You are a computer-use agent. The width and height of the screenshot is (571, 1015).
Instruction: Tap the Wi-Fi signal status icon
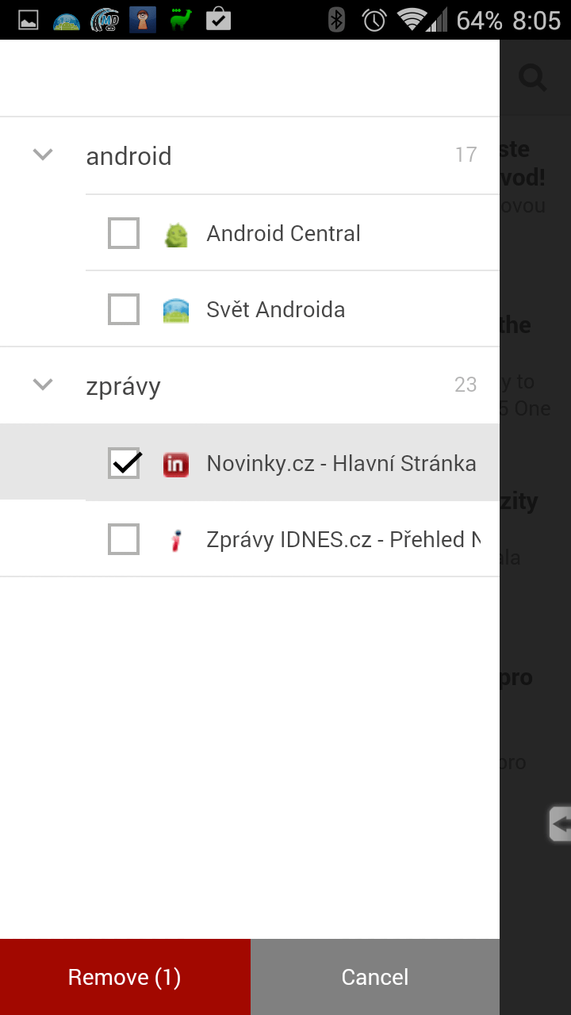coord(412,20)
